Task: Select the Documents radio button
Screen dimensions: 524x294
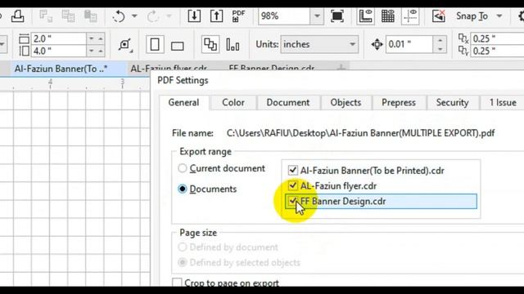Action: 182,189
